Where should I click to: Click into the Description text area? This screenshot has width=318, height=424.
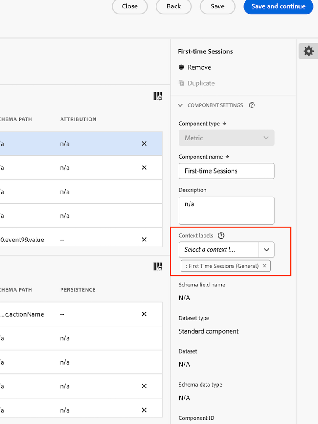(x=226, y=210)
